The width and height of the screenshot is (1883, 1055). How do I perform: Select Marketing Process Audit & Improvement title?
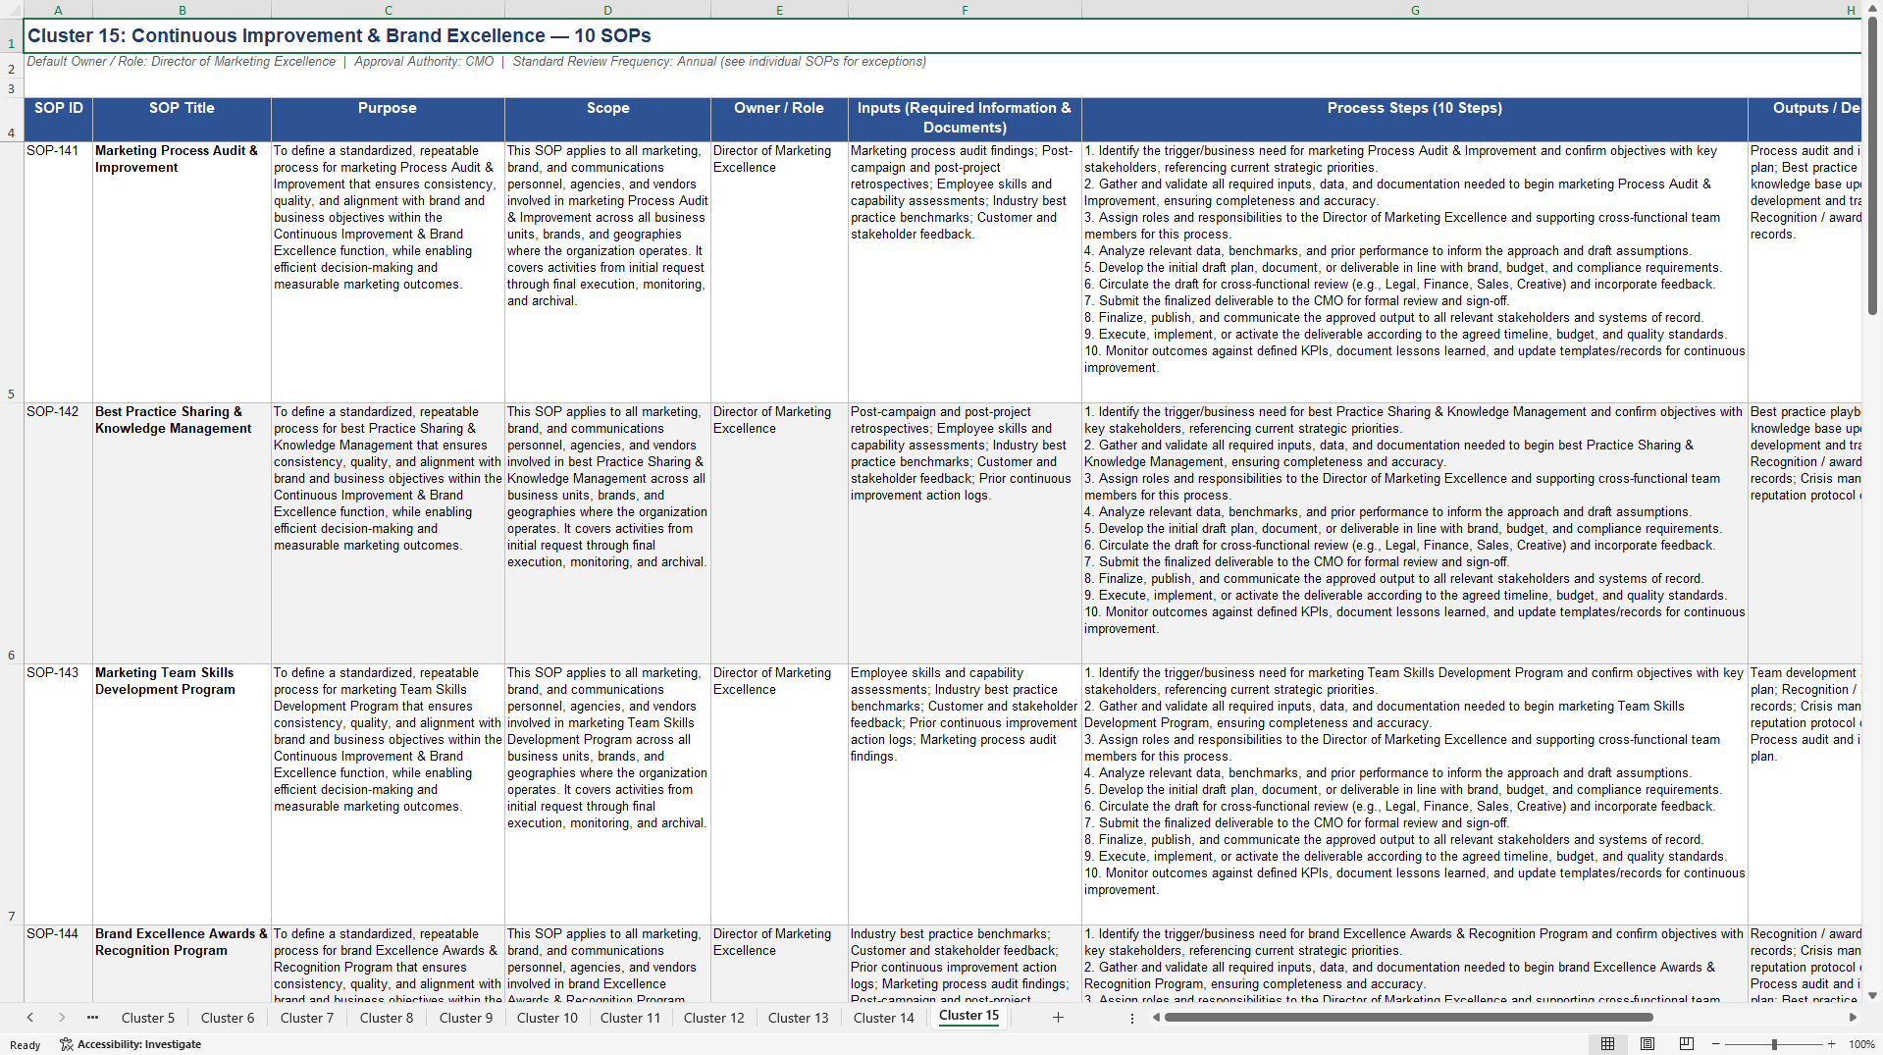tap(182, 272)
